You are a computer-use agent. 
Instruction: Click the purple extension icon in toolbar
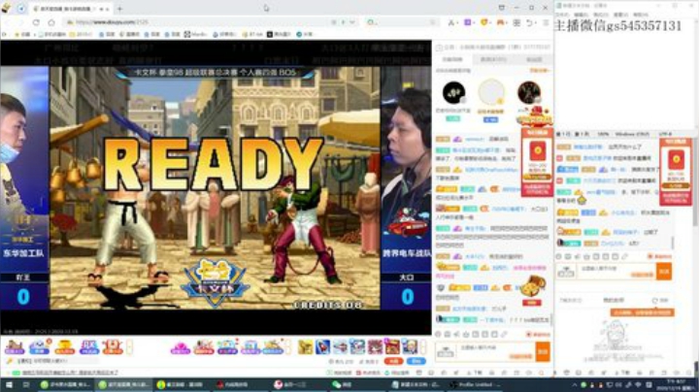[x=468, y=22]
